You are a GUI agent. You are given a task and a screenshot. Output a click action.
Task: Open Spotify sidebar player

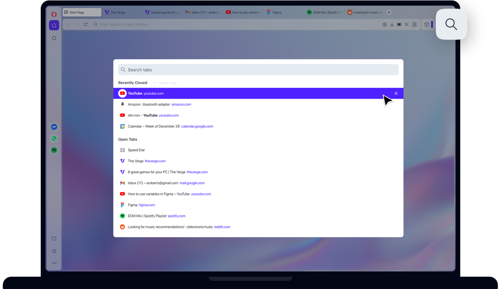click(x=54, y=150)
